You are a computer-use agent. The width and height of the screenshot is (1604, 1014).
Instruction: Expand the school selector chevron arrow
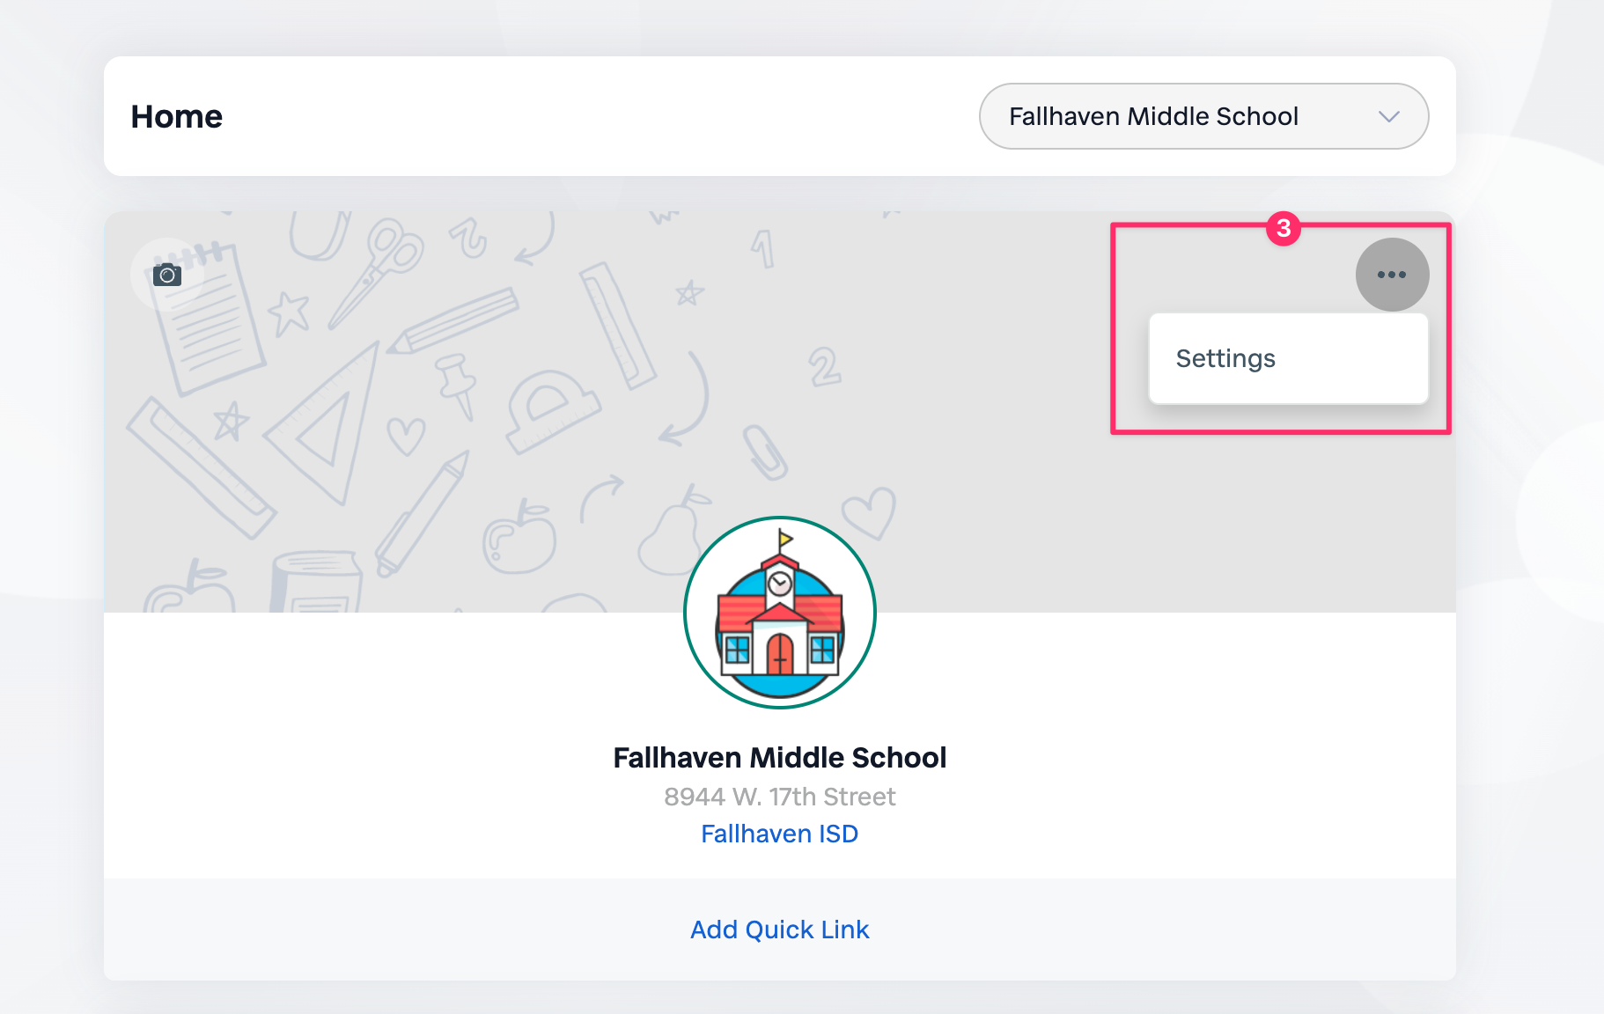tap(1388, 116)
